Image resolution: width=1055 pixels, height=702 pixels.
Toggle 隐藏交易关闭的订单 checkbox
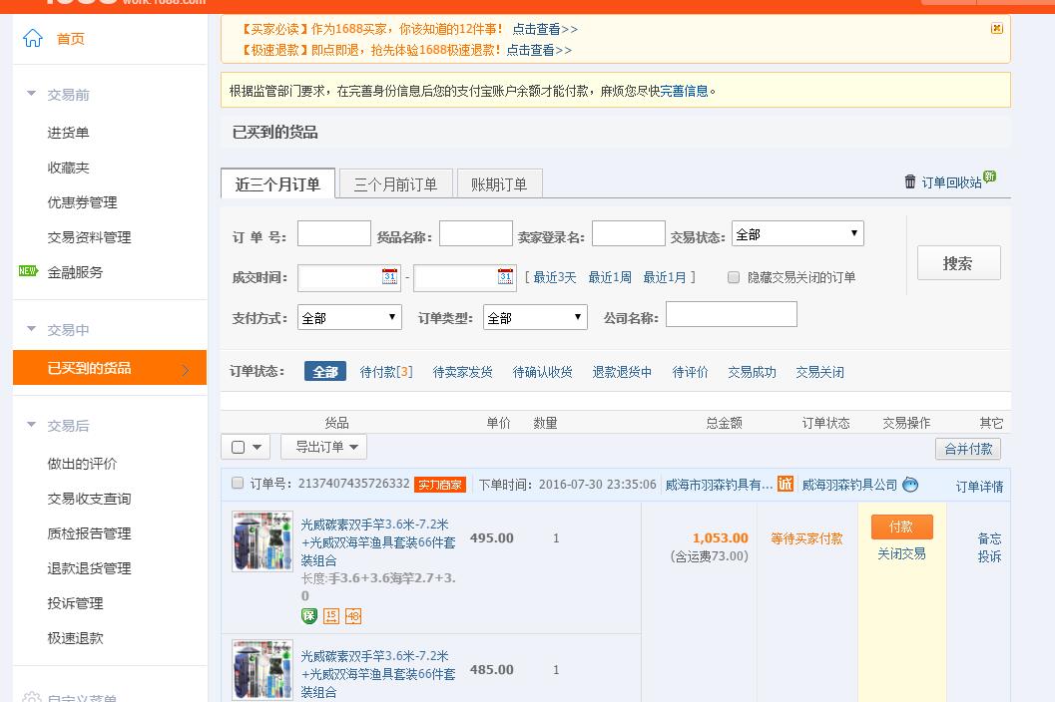point(734,277)
